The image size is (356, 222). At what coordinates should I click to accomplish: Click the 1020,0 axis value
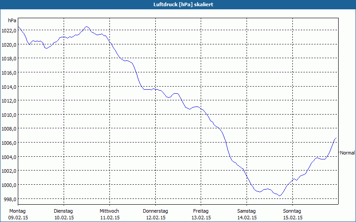9,45
